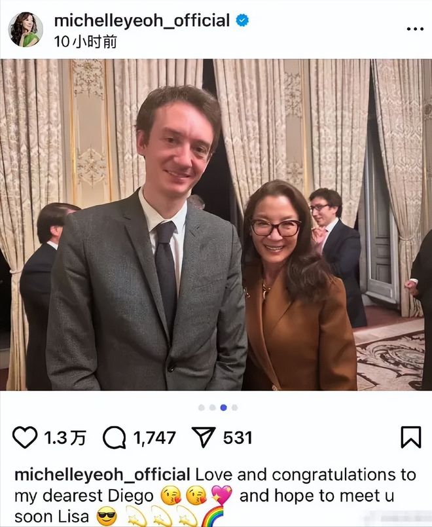Tap michelleyeoh_official username in caption

[x=103, y=475]
